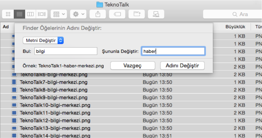
Task: Select TeknoTalk13-bilgi-merkezi.png file name
Action: click(x=55, y=128)
